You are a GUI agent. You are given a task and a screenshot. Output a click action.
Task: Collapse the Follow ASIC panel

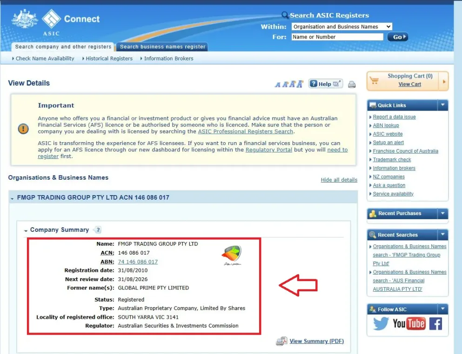coord(442,309)
